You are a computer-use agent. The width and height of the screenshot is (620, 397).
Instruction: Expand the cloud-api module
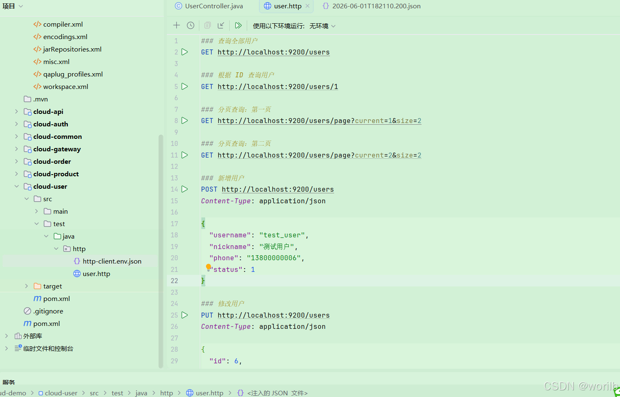pyautogui.click(x=16, y=111)
